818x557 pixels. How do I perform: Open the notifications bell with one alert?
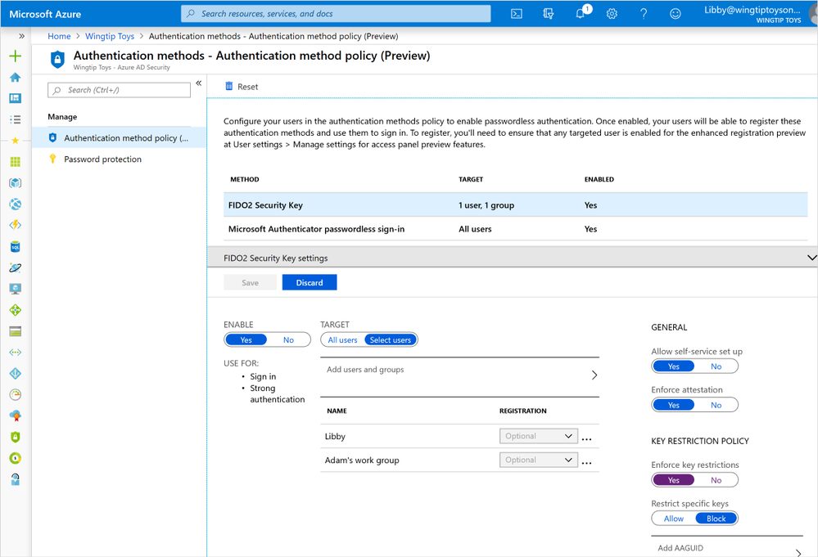pyautogui.click(x=581, y=14)
